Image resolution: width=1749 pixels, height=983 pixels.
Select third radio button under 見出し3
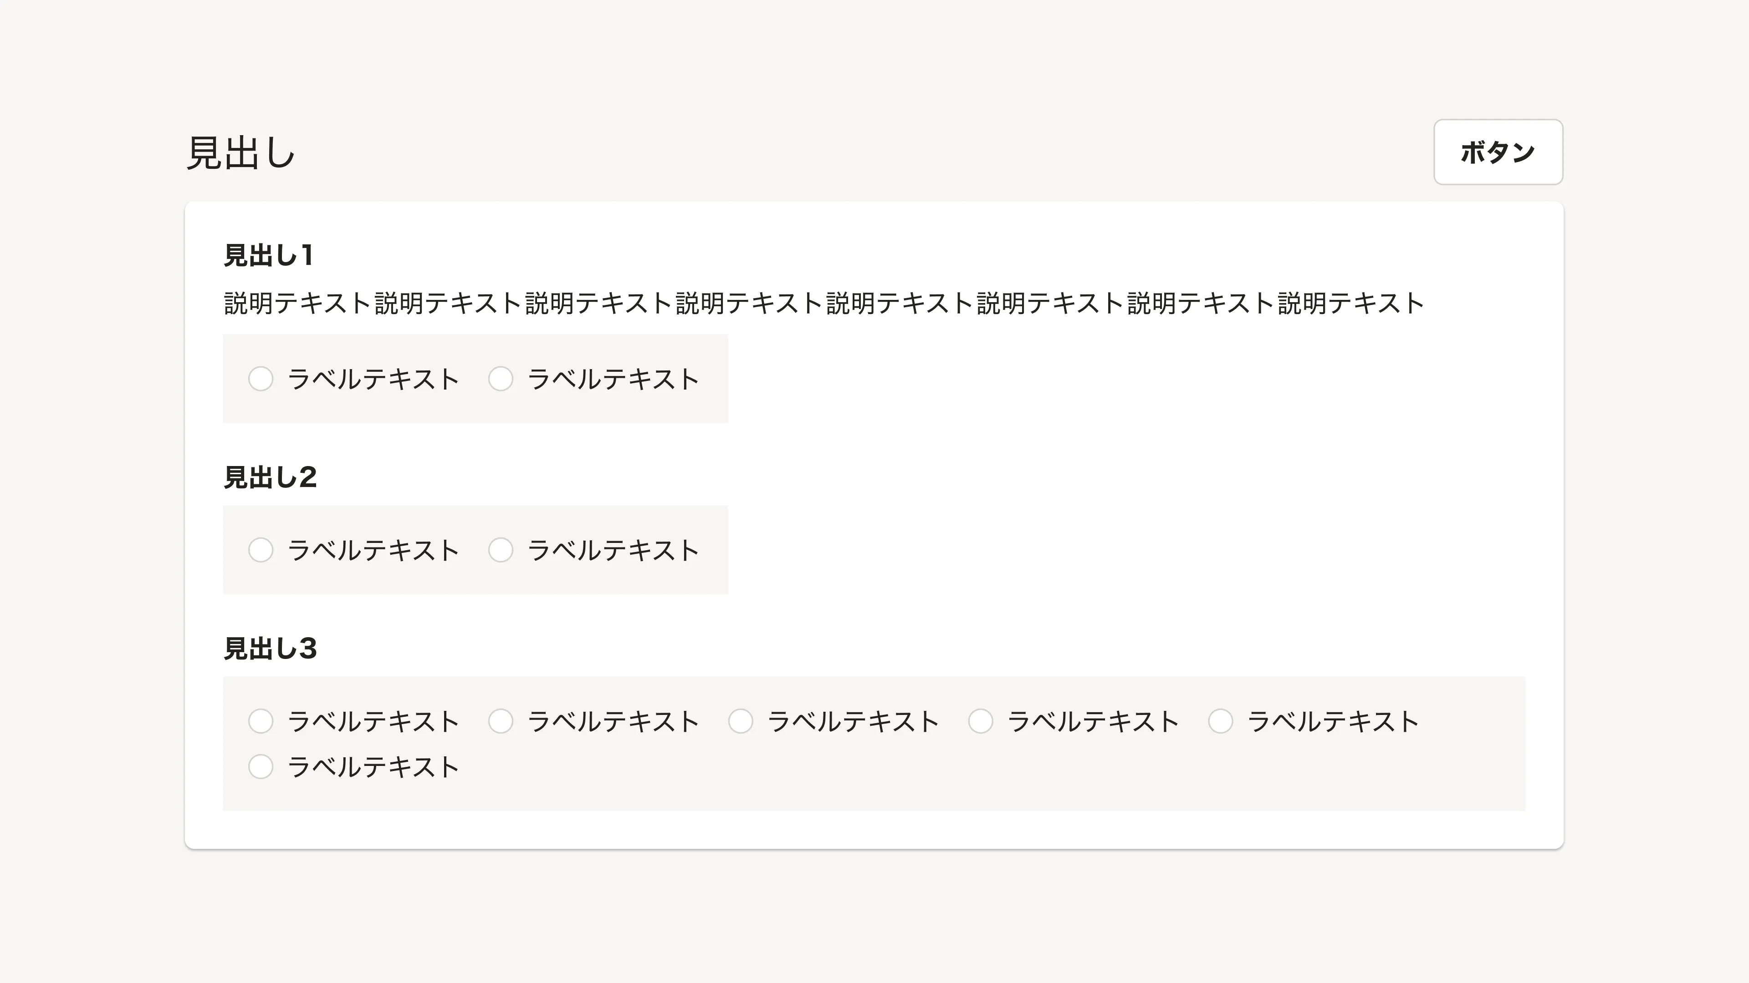[741, 721]
